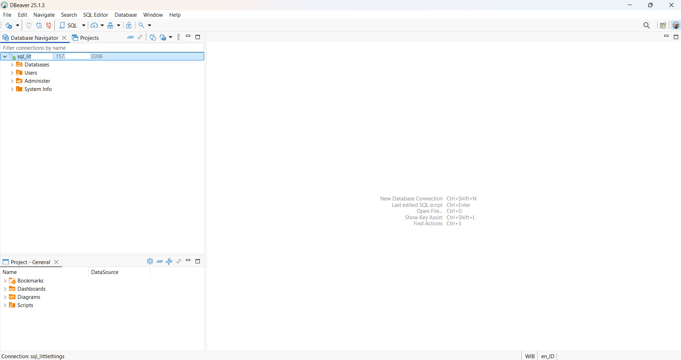This screenshot has width=681, height=360.
Task: Click the Reconnect plug icon in toolbar
Action: tap(39, 26)
